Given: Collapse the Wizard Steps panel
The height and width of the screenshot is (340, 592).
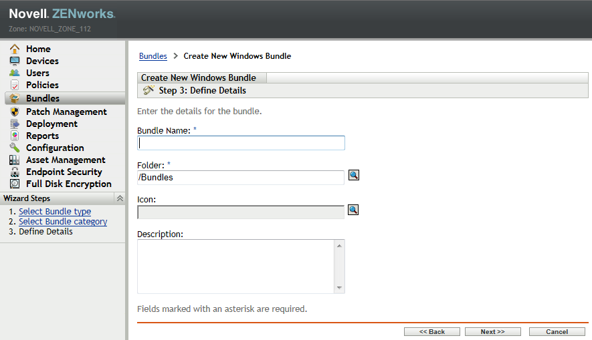Looking at the screenshot, I should 120,198.
